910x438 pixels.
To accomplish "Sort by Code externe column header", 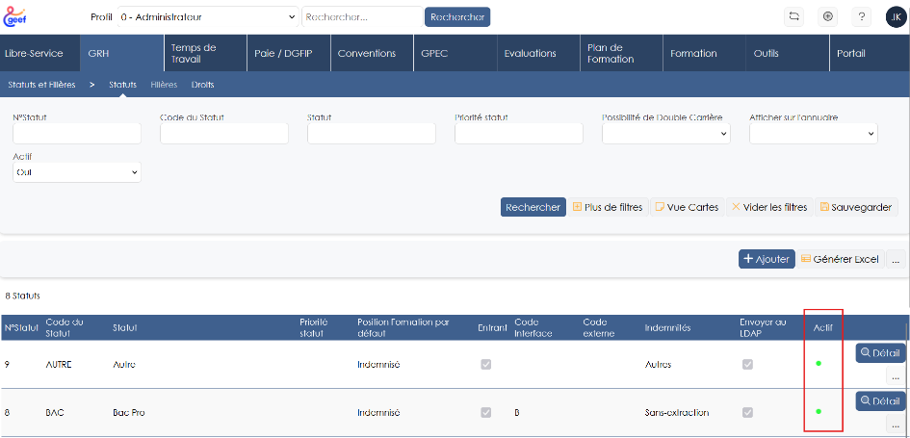I will pyautogui.click(x=599, y=327).
